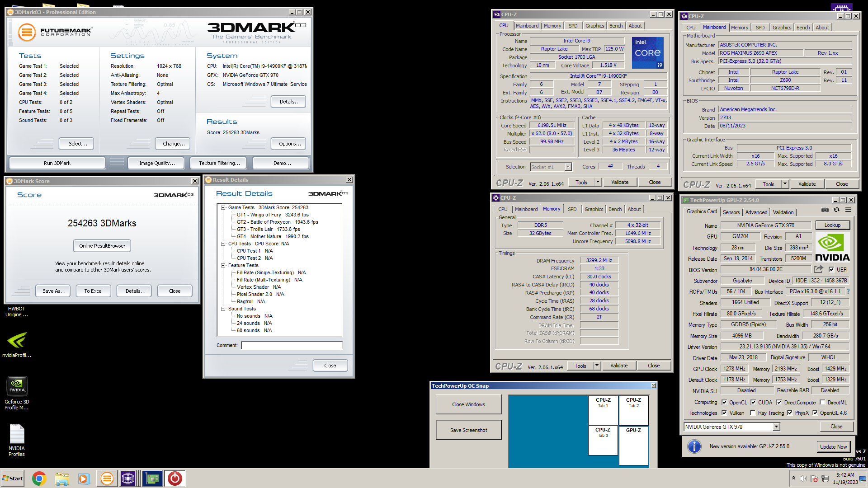Click the NVIDIA logo in GPU-Z
Screen dimensions: 868x488
(x=832, y=247)
